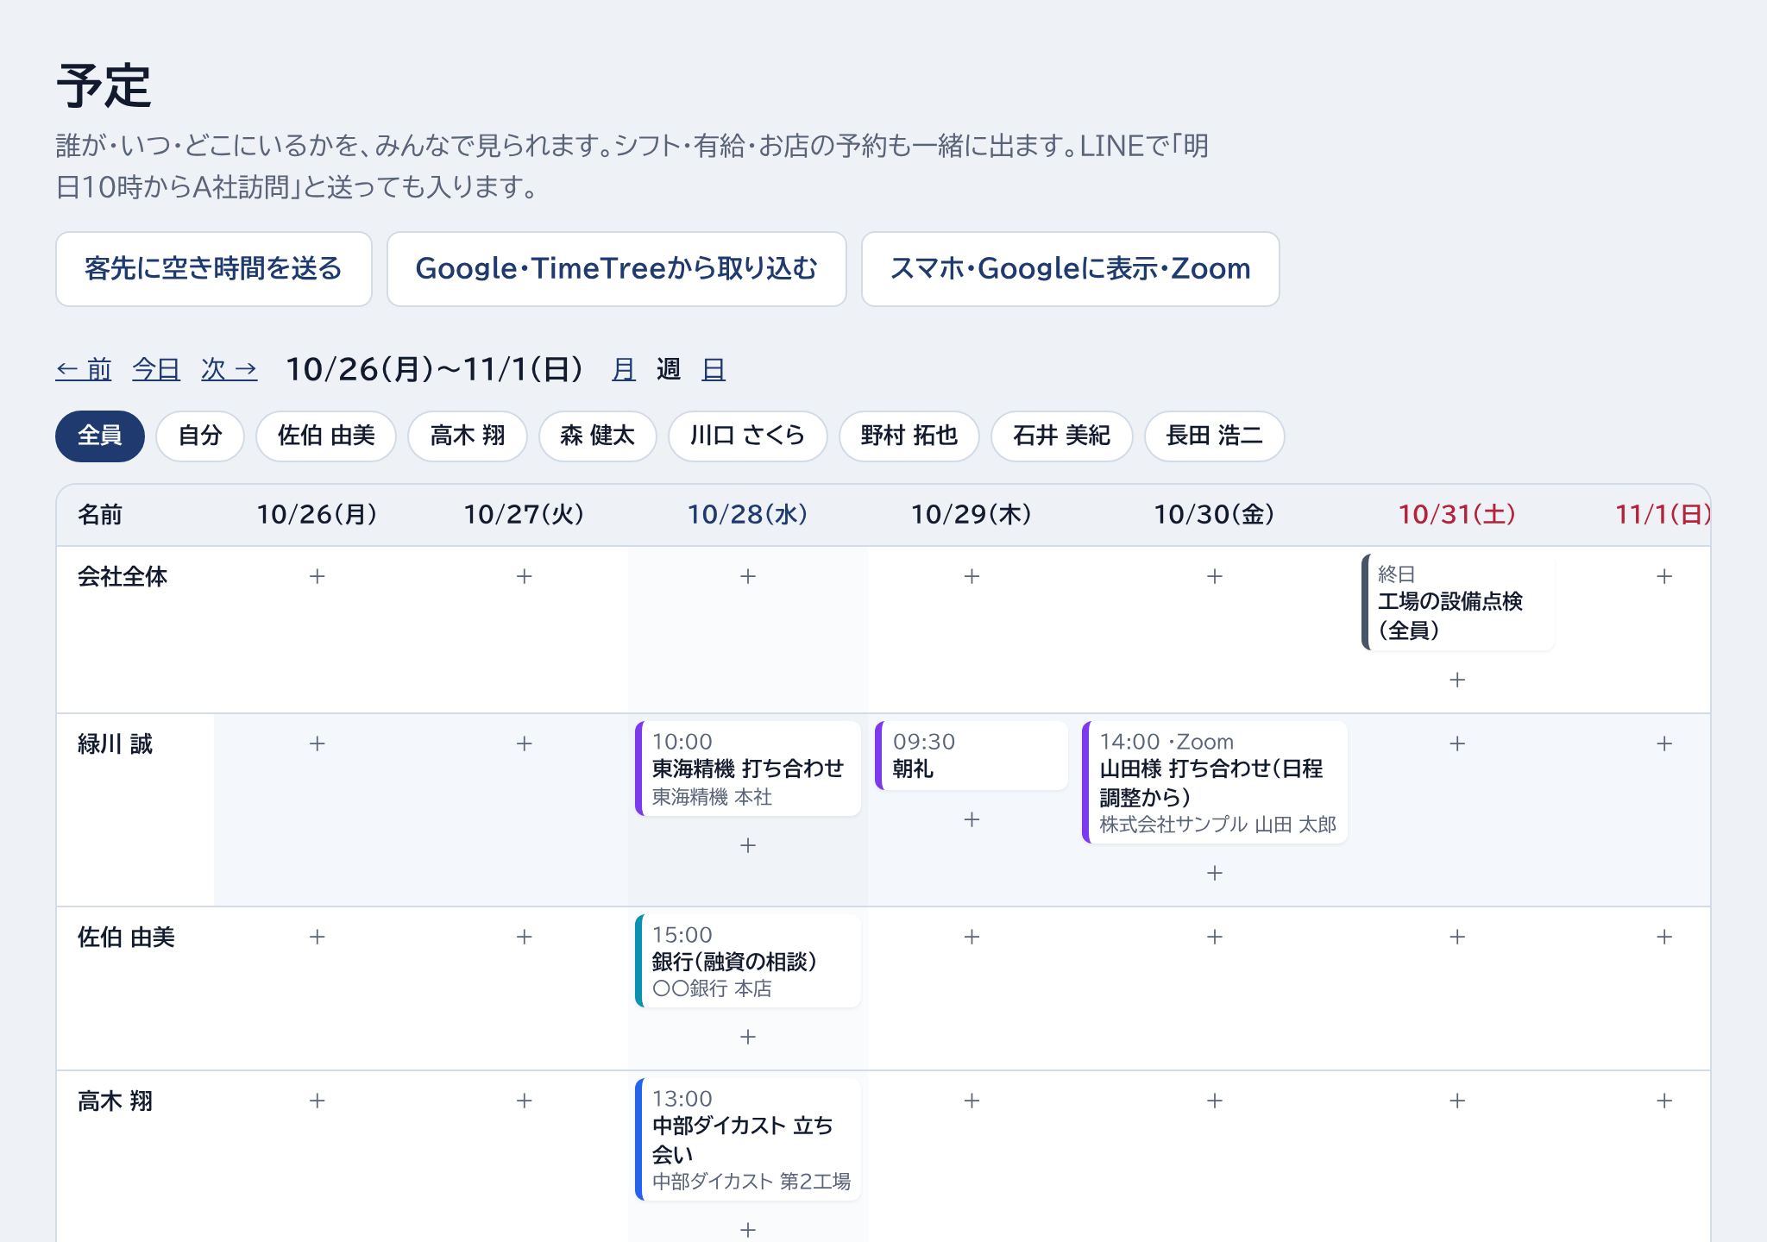This screenshot has height=1242, width=1767.
Task: Click the 佐伯 由美 row name
Action: [126, 937]
